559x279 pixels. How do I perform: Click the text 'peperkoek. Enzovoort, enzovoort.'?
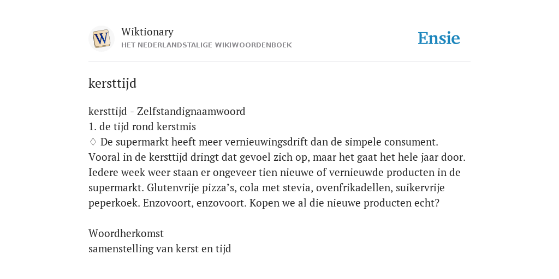click(168, 203)
